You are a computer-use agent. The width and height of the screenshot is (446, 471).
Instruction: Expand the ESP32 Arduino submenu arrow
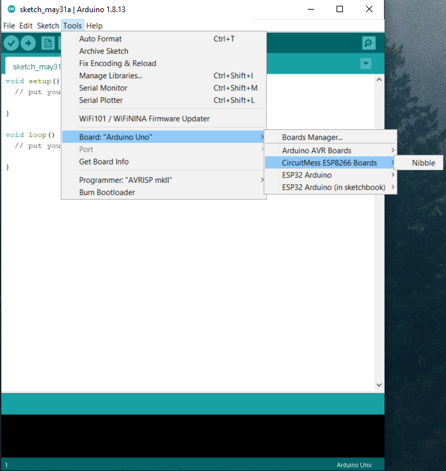(x=392, y=175)
